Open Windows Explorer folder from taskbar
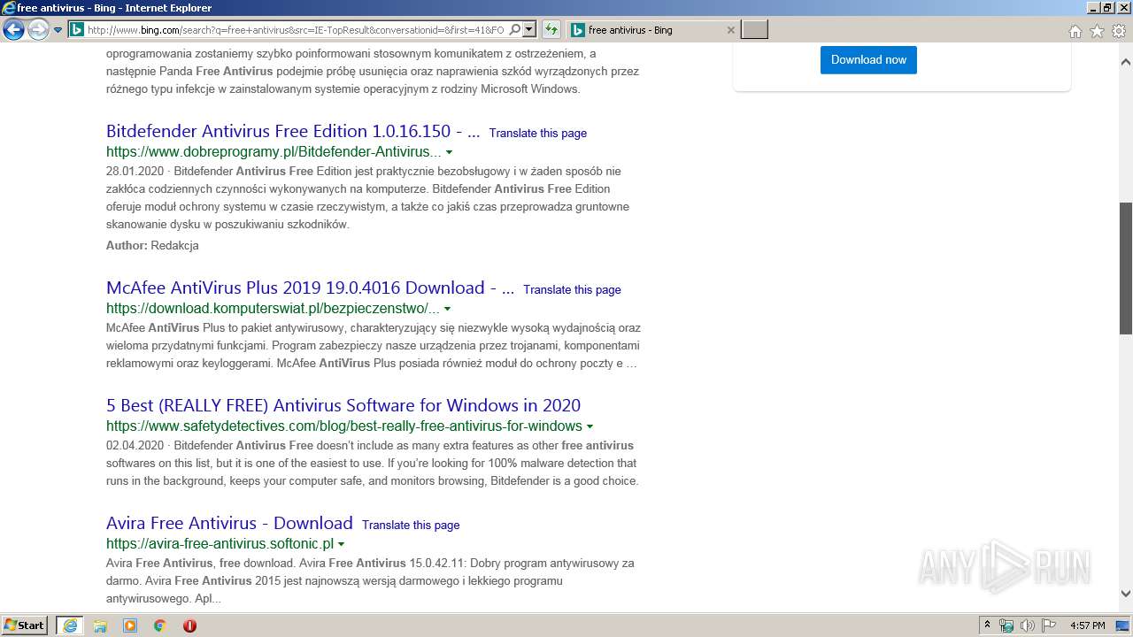Screen dimensions: 1133x637 pos(100,625)
